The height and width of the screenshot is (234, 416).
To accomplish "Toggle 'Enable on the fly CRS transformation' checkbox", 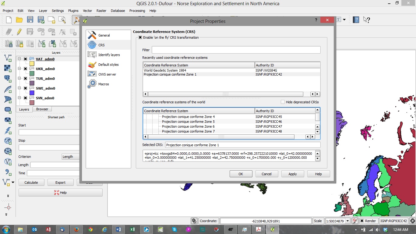I will pyautogui.click(x=140, y=37).
